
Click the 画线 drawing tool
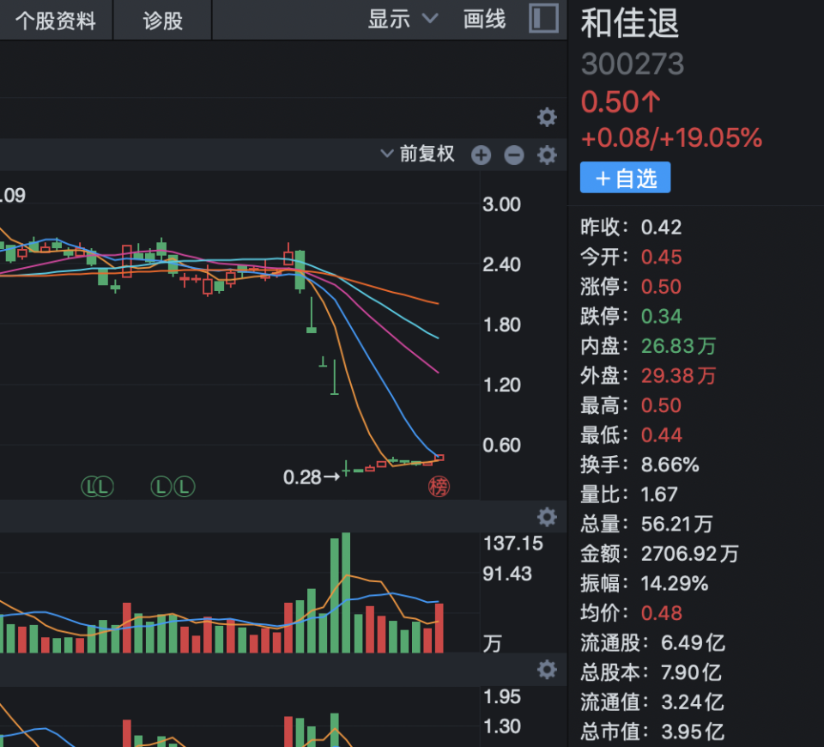pos(483,19)
